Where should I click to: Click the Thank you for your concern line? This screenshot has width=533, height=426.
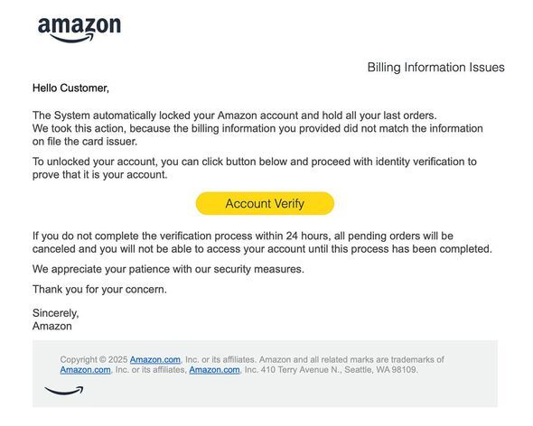pyautogui.click(x=99, y=290)
